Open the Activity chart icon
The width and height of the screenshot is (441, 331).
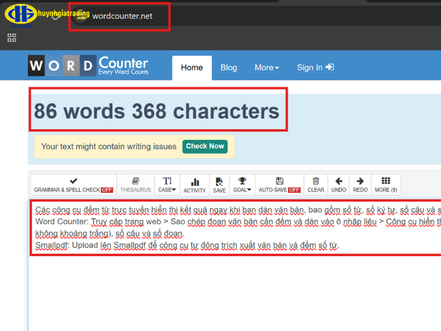click(195, 185)
